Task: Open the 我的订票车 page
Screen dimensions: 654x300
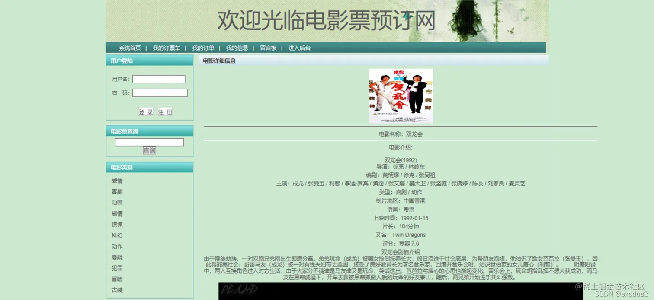Action: 167,48
